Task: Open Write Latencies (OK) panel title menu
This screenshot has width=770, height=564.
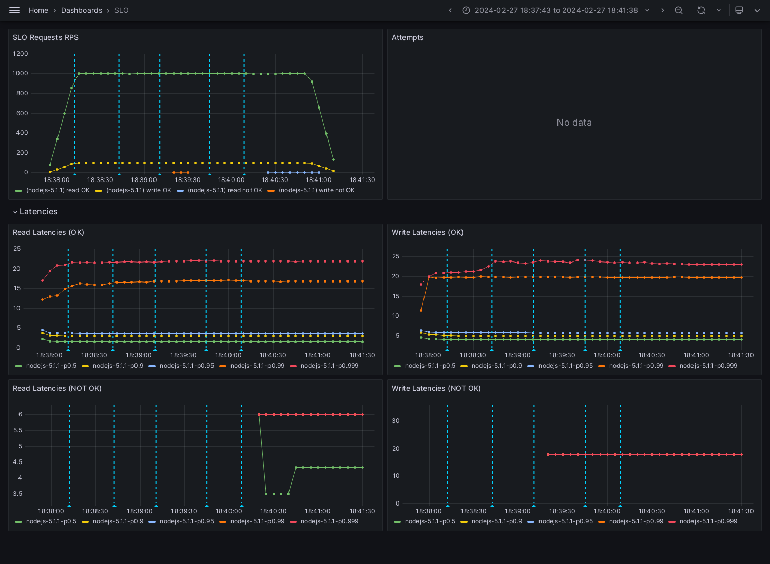Action: pos(428,232)
